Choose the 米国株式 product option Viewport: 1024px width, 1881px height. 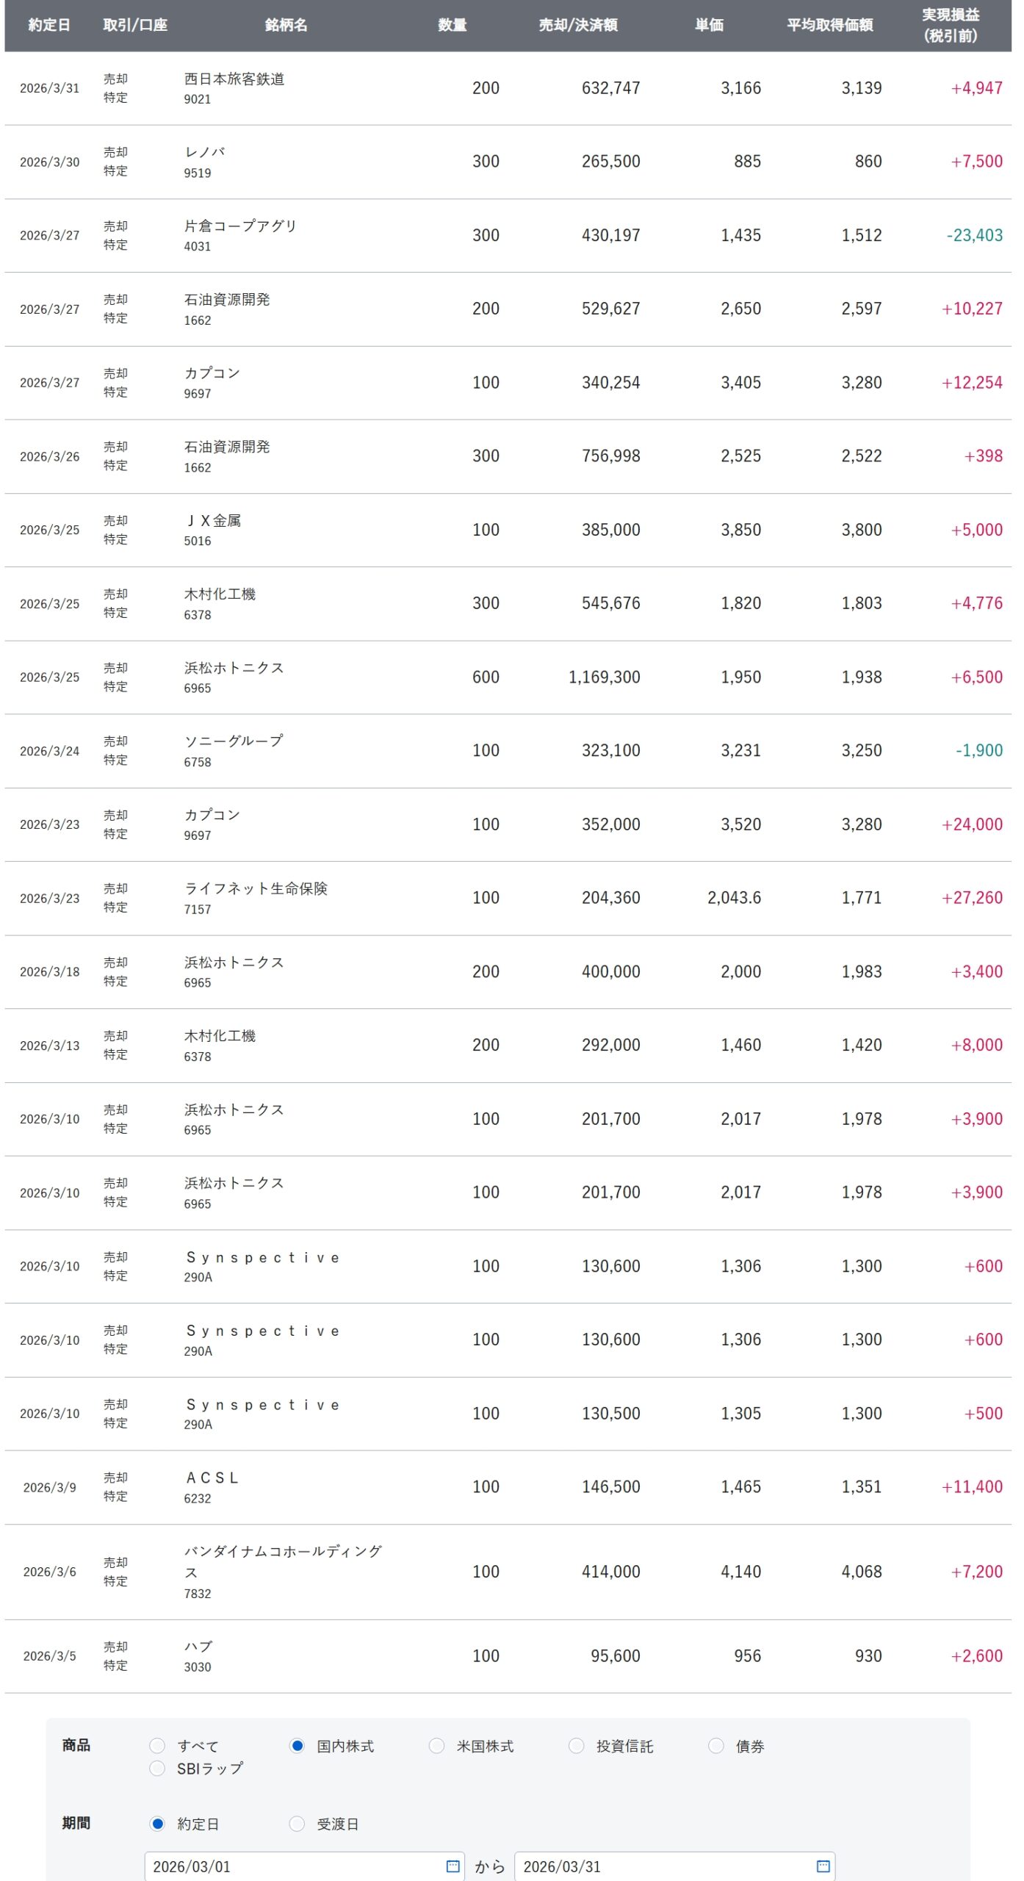436,1745
